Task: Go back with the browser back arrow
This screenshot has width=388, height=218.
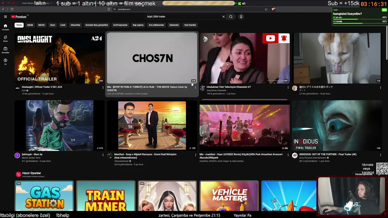Action: [3, 9]
